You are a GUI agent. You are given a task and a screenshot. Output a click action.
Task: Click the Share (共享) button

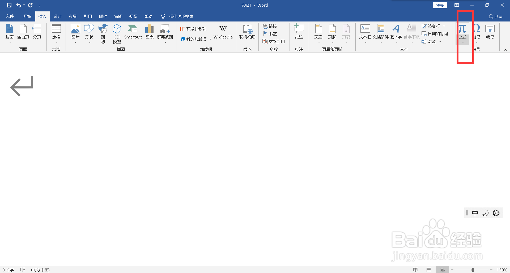point(496,16)
